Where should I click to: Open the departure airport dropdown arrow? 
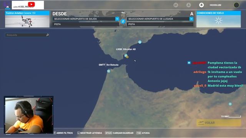tap(117, 19)
